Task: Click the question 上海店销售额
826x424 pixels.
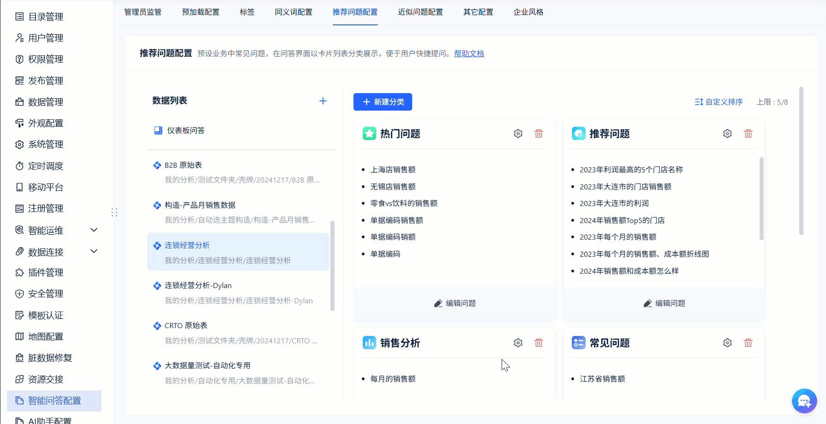Action: pyautogui.click(x=393, y=170)
